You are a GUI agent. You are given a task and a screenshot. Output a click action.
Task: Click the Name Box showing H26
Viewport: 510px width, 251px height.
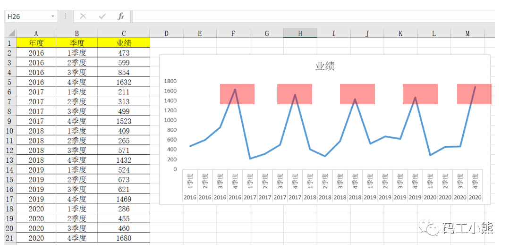[27, 17]
